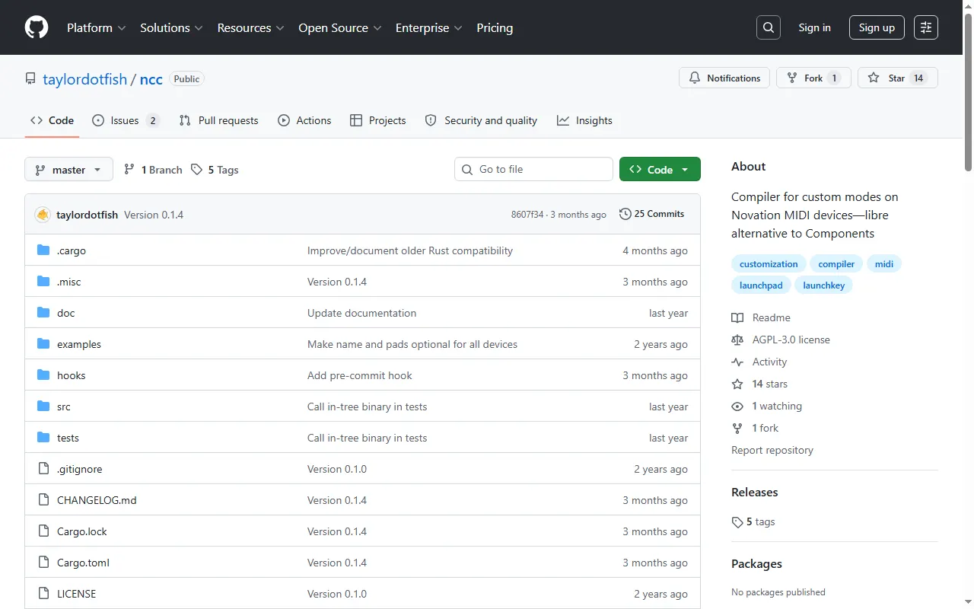Open the master branch selector dropdown
This screenshot has width=974, height=609.
pyautogui.click(x=68, y=169)
